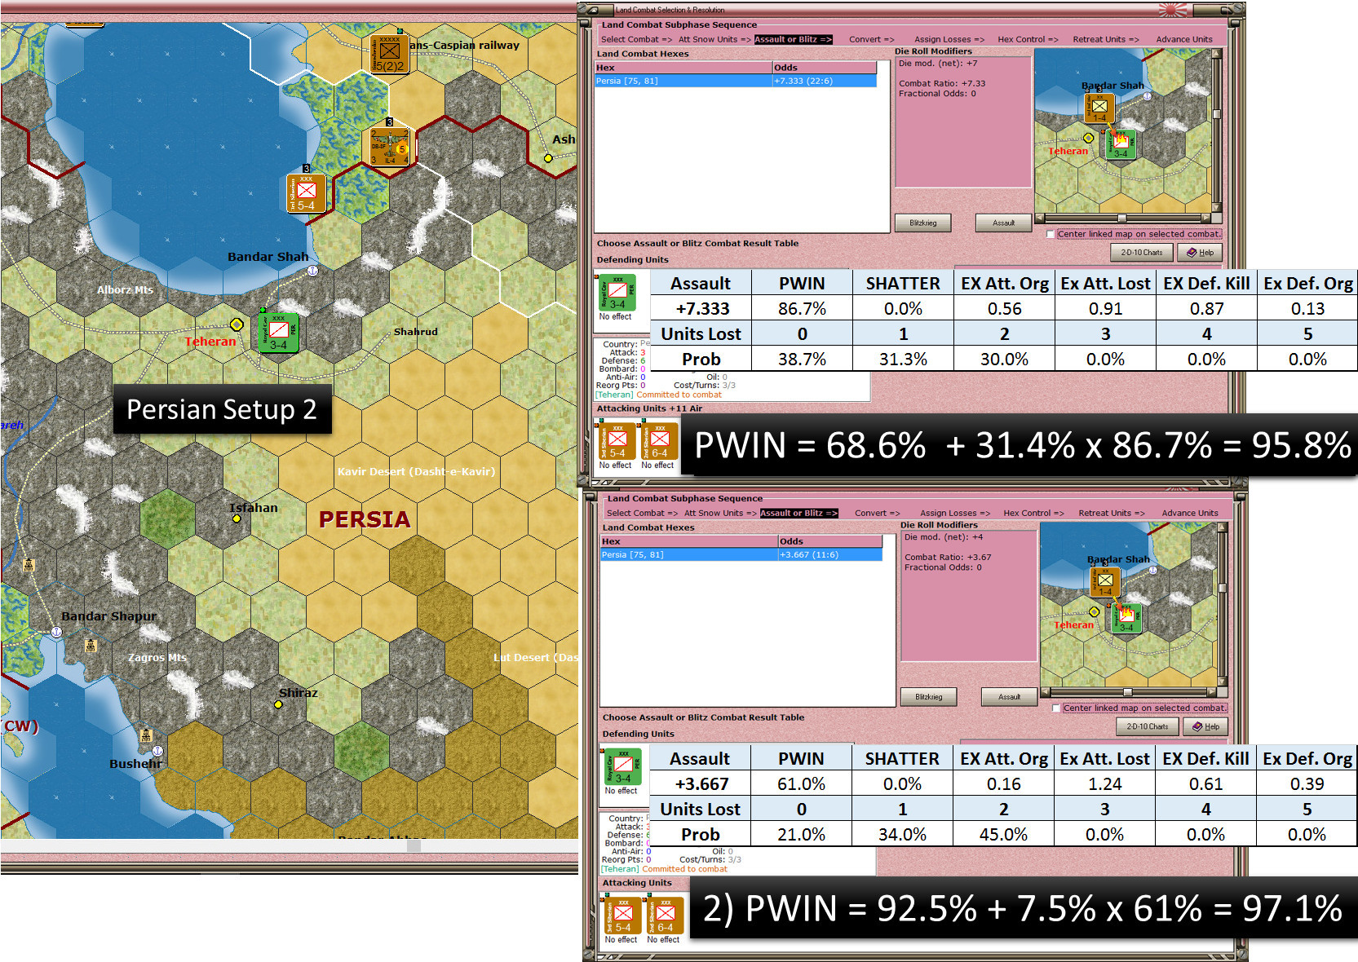Click vertical scroll thumb of +3.667 dialog mini-map
The image size is (1358, 962).
pyautogui.click(x=1223, y=588)
